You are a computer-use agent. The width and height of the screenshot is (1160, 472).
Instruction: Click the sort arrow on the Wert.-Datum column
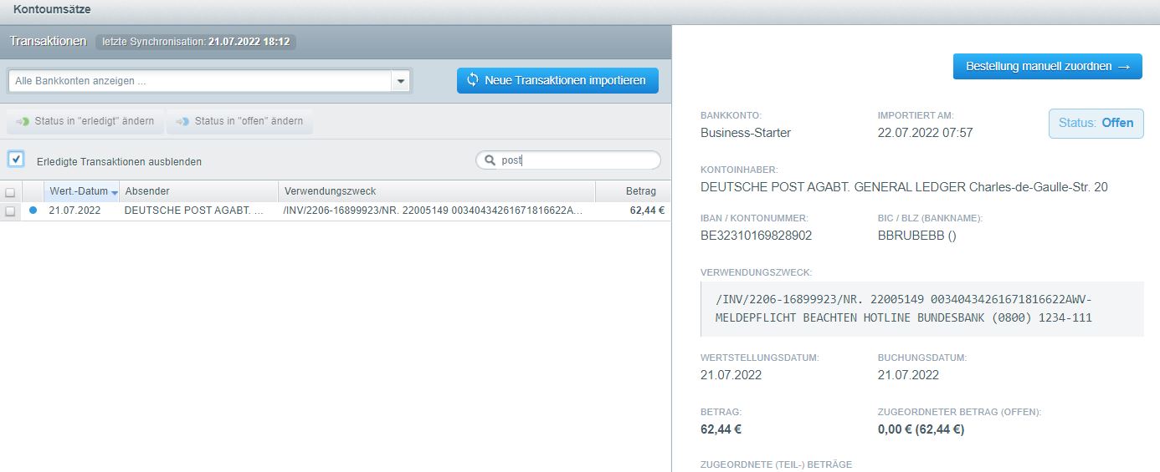point(115,192)
